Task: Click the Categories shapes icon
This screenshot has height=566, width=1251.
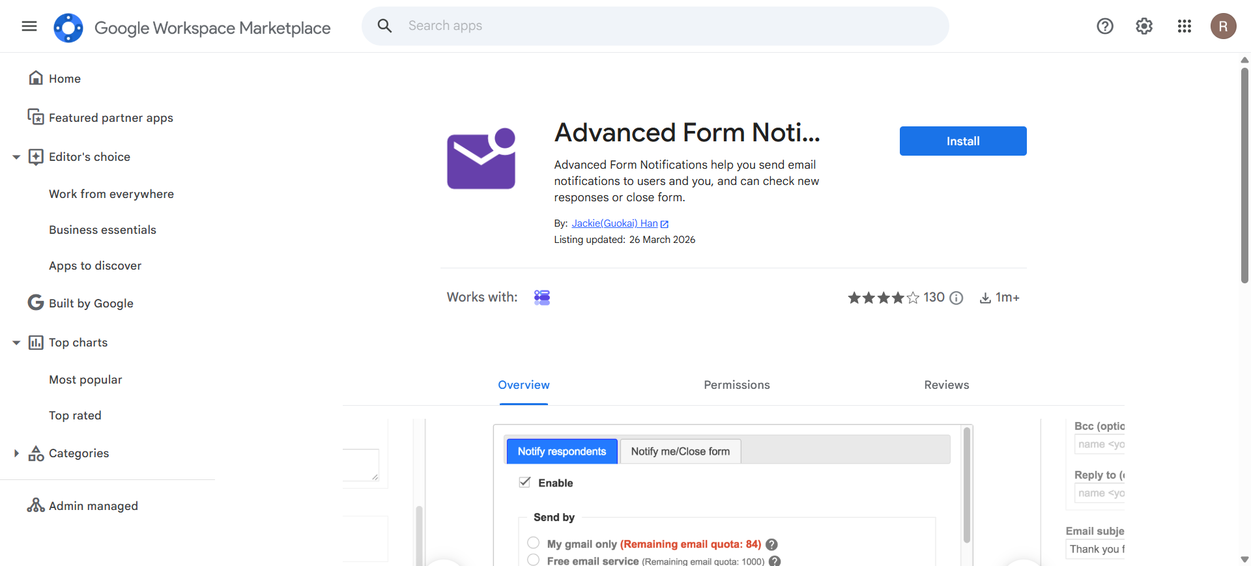Action: [36, 453]
